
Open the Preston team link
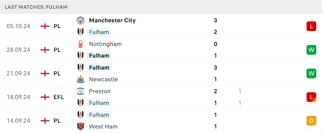coord(100,91)
